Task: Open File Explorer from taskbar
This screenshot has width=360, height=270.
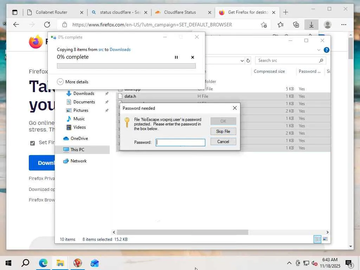Action: (60, 263)
